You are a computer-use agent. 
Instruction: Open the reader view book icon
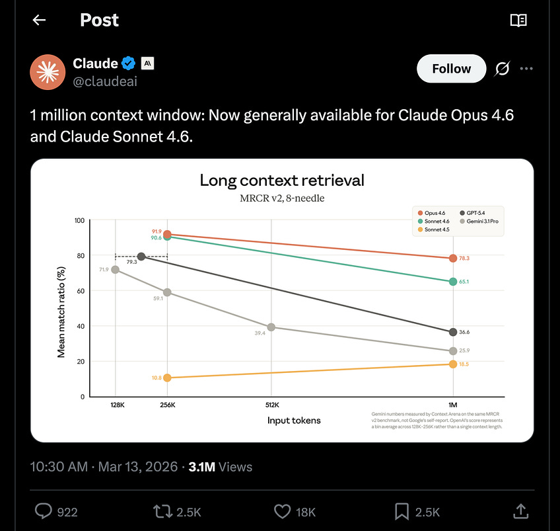(518, 20)
